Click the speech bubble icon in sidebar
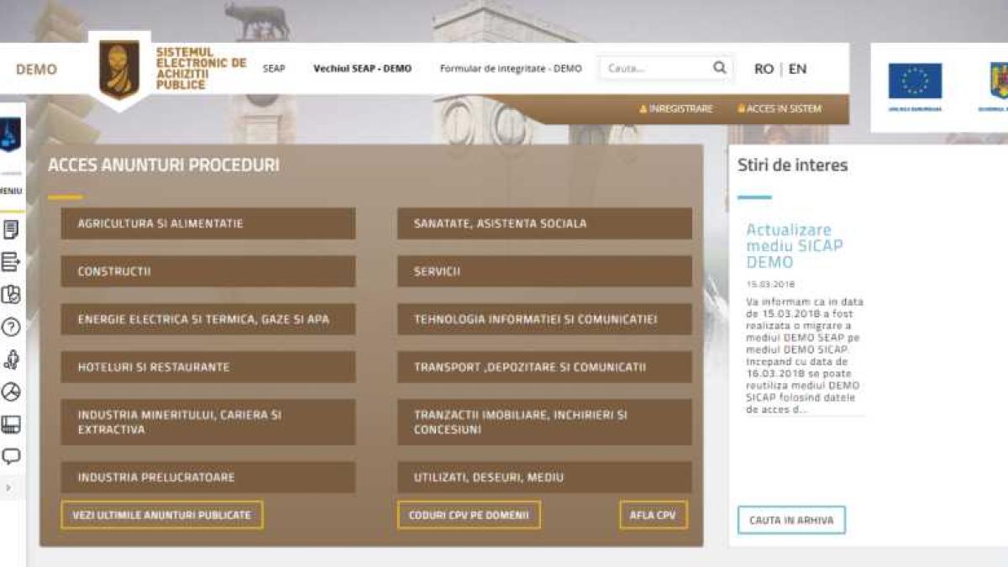This screenshot has height=567, width=1008. 11,457
